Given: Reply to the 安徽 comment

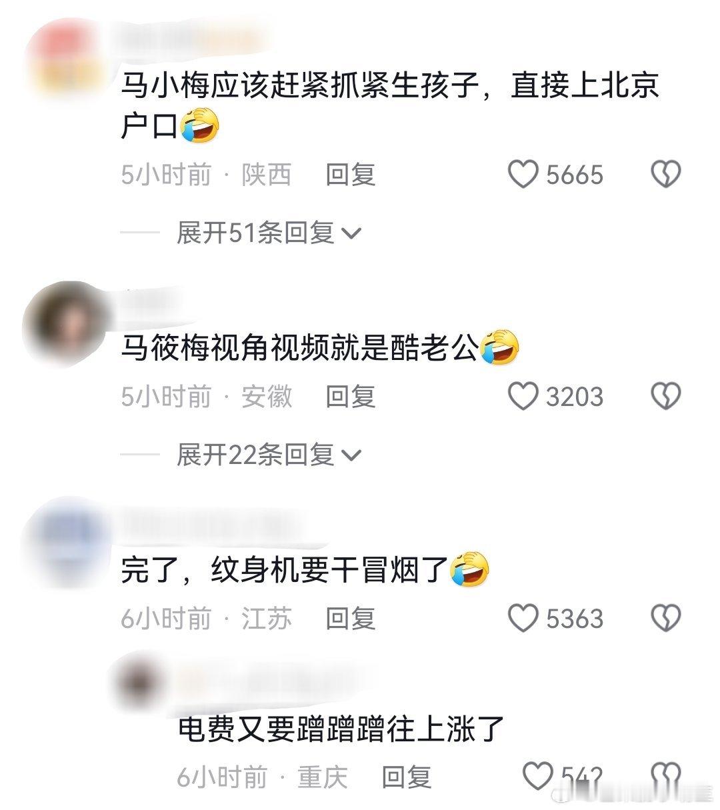Looking at the screenshot, I should click(351, 397).
